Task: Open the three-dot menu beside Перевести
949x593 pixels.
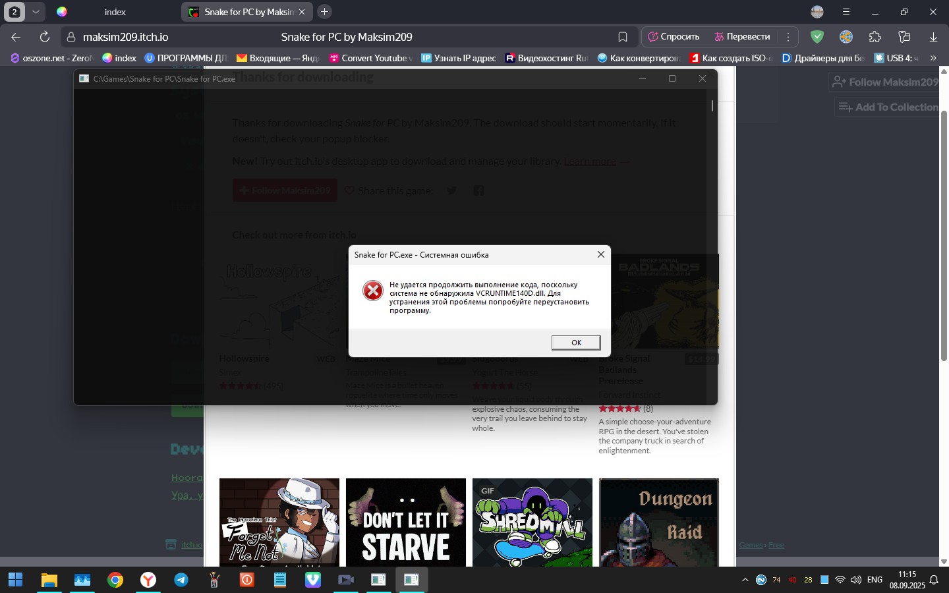Action: 788,37
